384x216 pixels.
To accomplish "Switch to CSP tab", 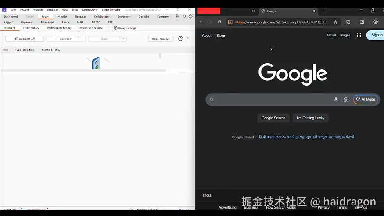I will 110,22.
